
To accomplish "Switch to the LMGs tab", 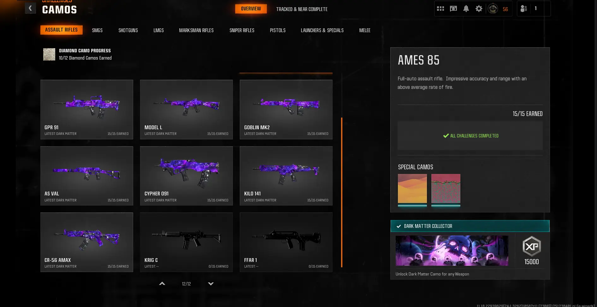I will tap(159, 31).
